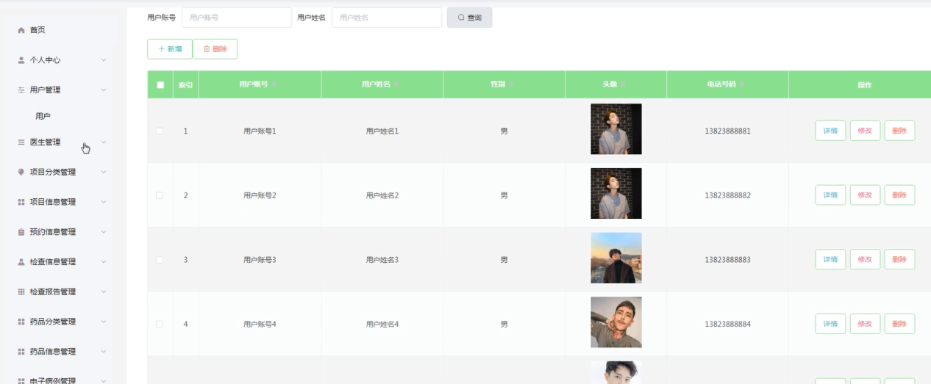This screenshot has height=384, width=931.
Task: Expand 医生管理 using its chevron
Action: pyautogui.click(x=104, y=142)
